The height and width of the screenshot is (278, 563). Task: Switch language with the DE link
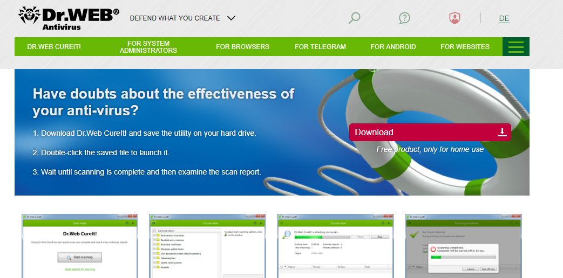click(x=504, y=19)
